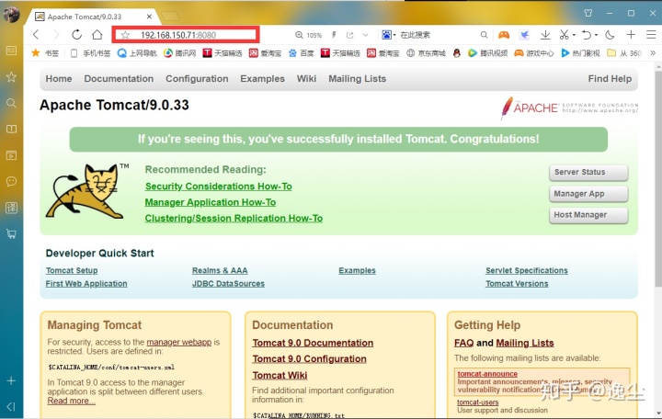Open Configuration in Tomcat nav bar
The height and width of the screenshot is (419, 662).
[197, 78]
